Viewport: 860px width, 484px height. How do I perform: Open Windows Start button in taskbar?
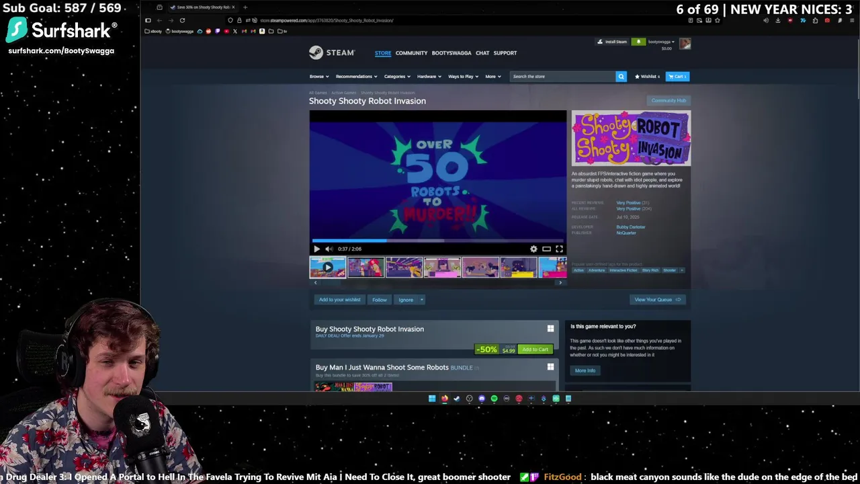(x=432, y=399)
